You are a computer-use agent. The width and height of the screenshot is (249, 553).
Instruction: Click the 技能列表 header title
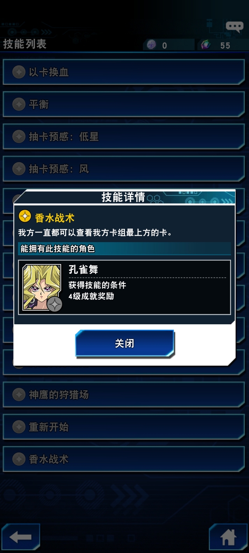click(25, 44)
